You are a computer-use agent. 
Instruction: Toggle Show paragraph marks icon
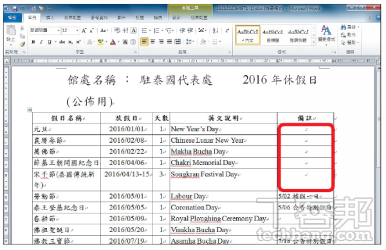(227, 30)
